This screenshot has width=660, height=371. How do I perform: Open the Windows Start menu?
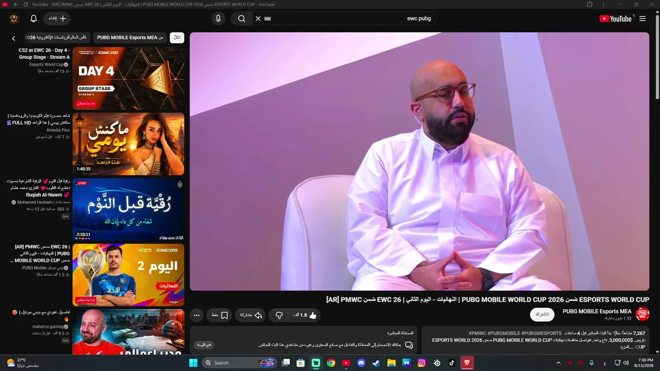[x=193, y=363]
